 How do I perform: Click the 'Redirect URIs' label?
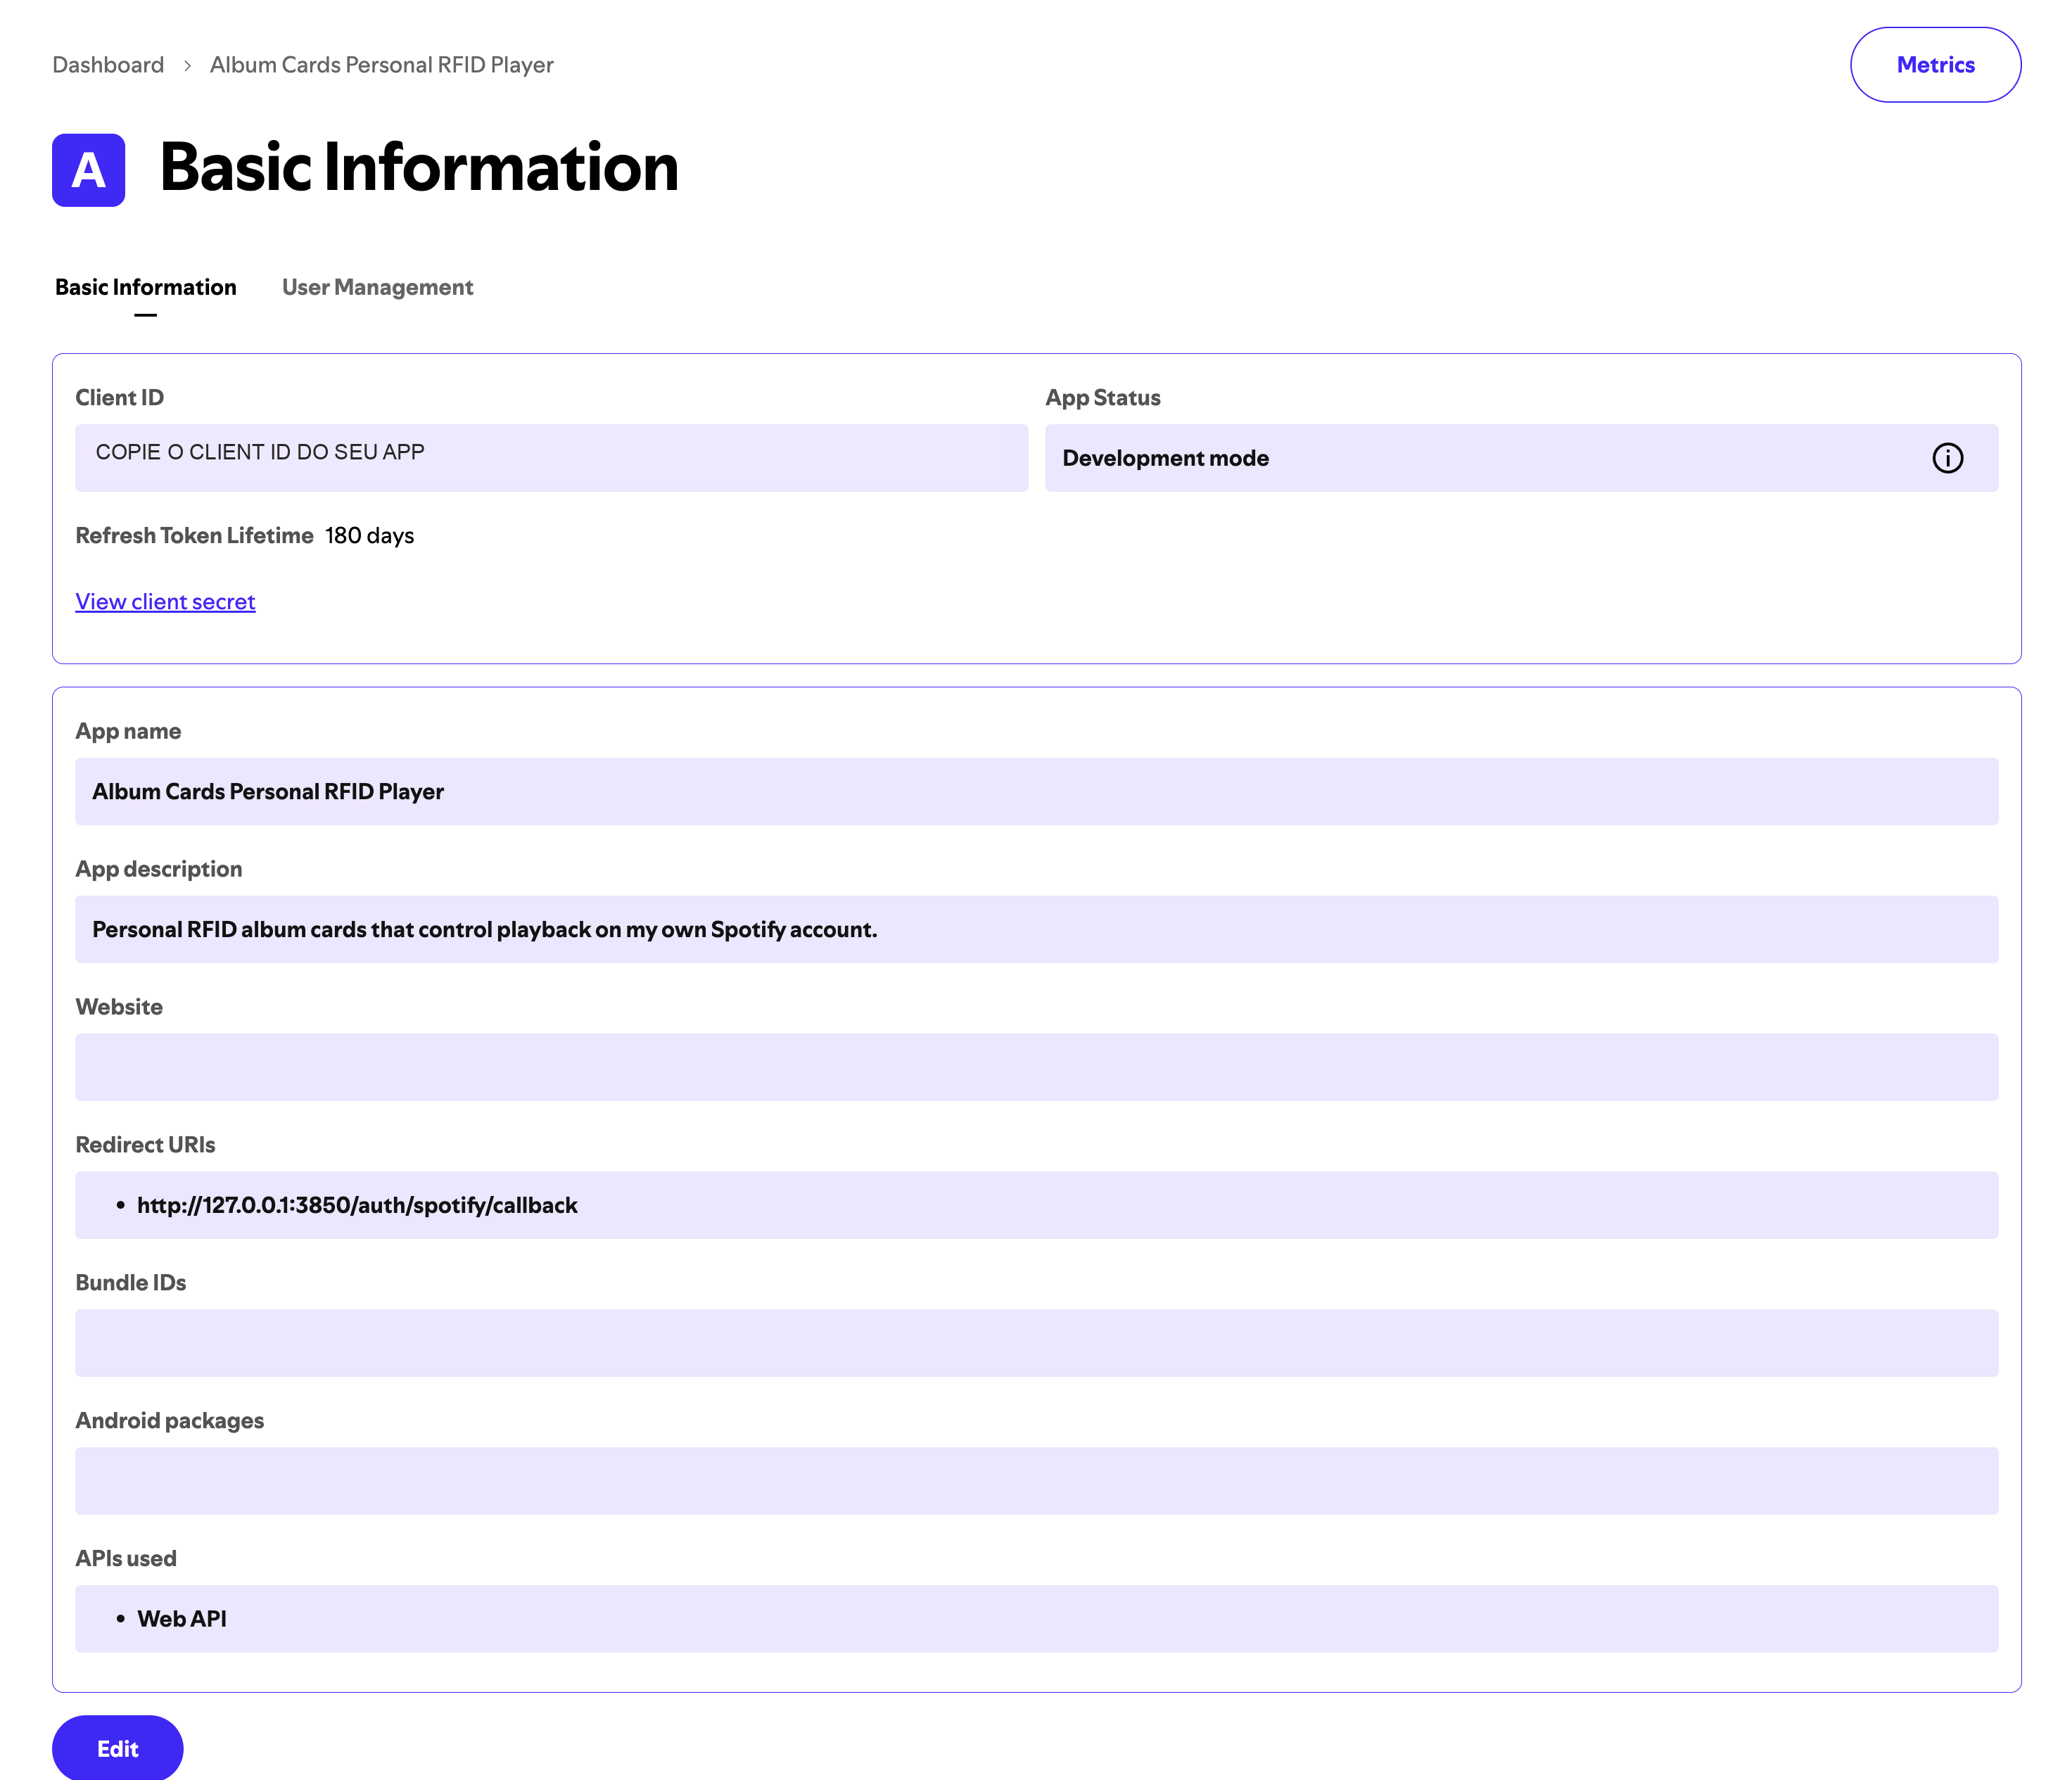tap(146, 1145)
